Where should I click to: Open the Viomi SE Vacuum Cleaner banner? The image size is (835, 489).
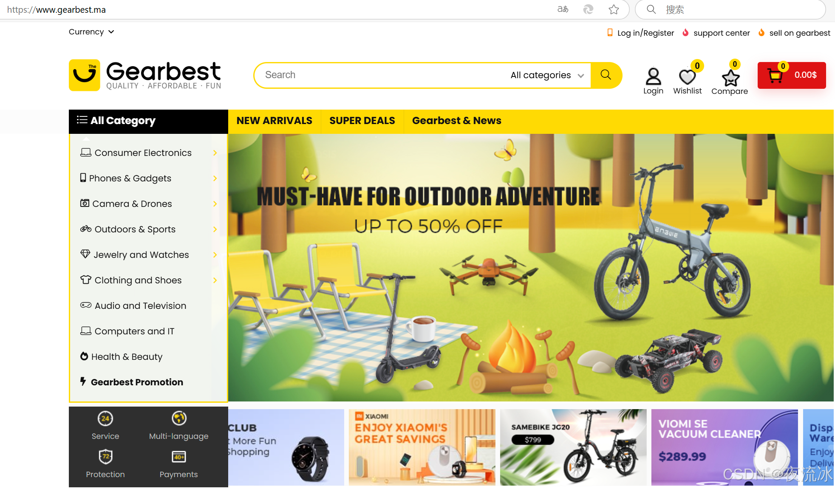pyautogui.click(x=725, y=447)
